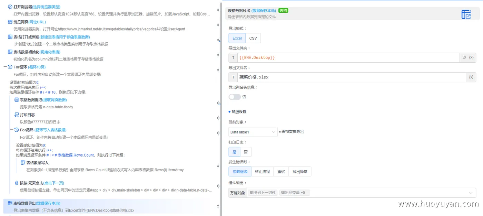Image resolution: width=483 pixels, height=216 pixels.
Task: Click the table icon beside 表格数据写入
Action: pos(23,163)
